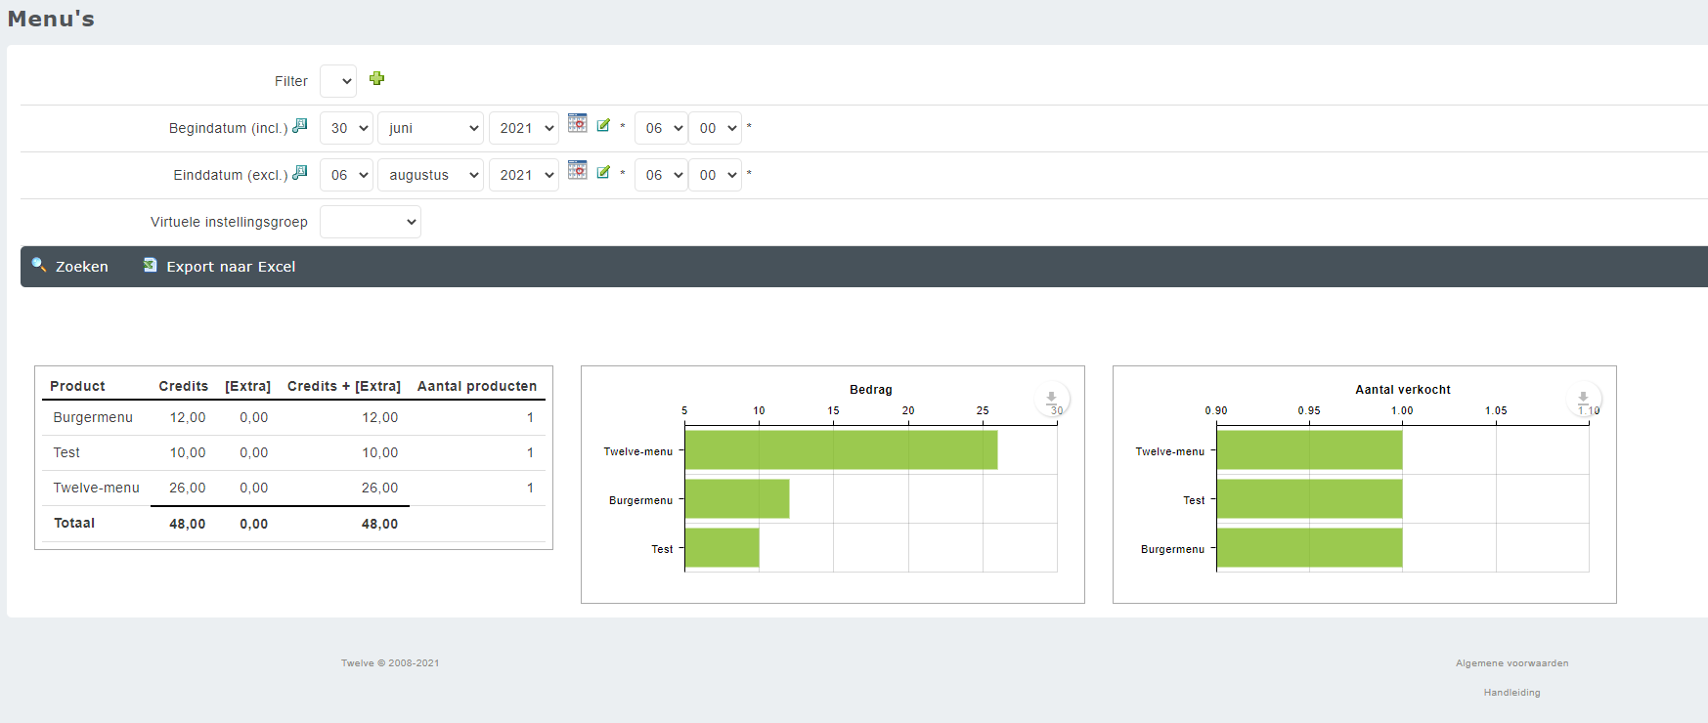Expand the Virtuele instellingsgroep dropdown
This screenshot has height=723, width=1708.
click(x=370, y=222)
